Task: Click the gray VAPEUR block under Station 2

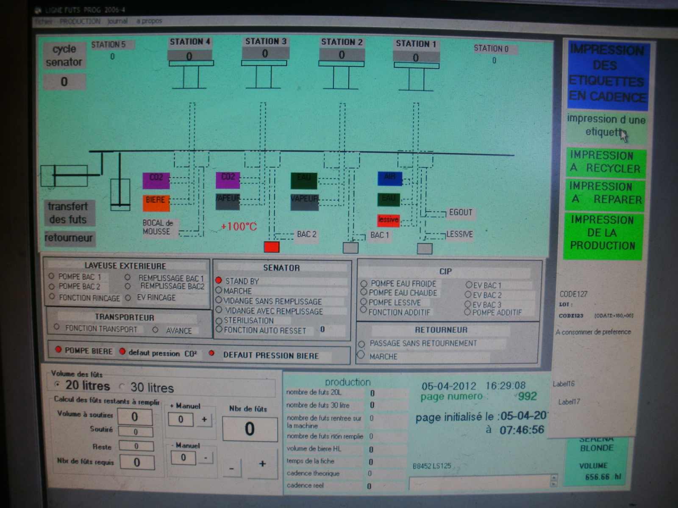Action: point(304,202)
